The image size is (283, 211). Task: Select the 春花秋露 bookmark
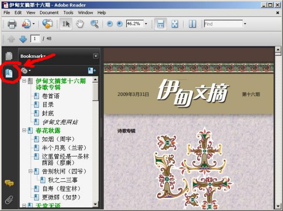tap(48, 131)
